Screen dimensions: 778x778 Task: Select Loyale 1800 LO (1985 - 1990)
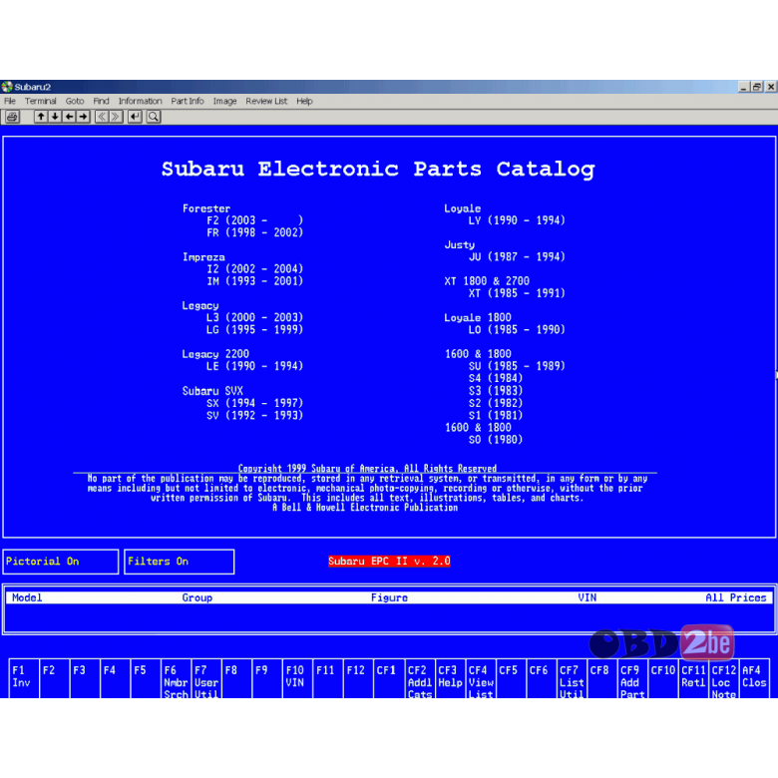[517, 329]
